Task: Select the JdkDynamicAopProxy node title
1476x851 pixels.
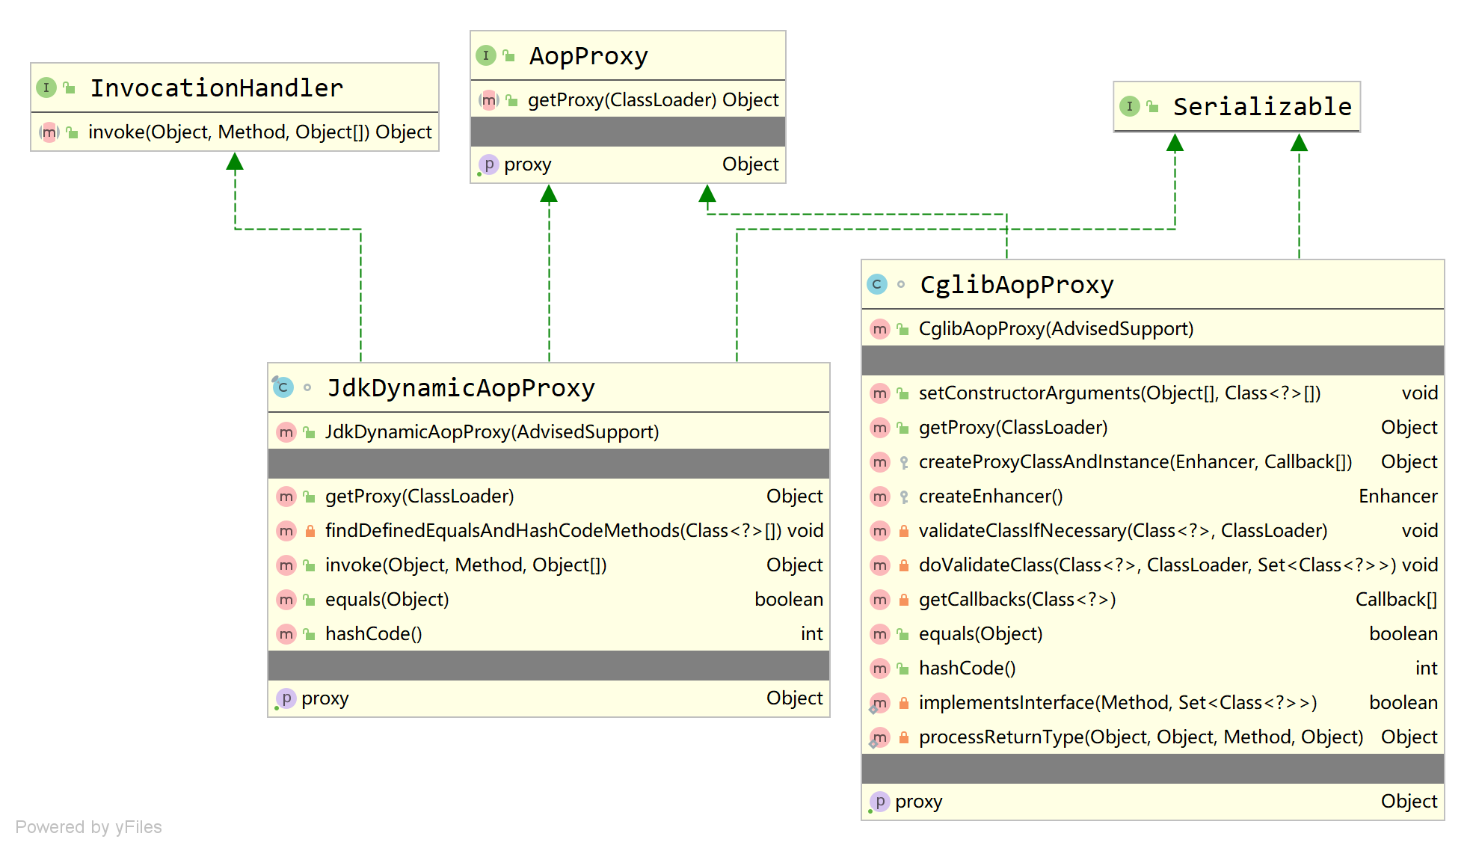Action: point(461,388)
